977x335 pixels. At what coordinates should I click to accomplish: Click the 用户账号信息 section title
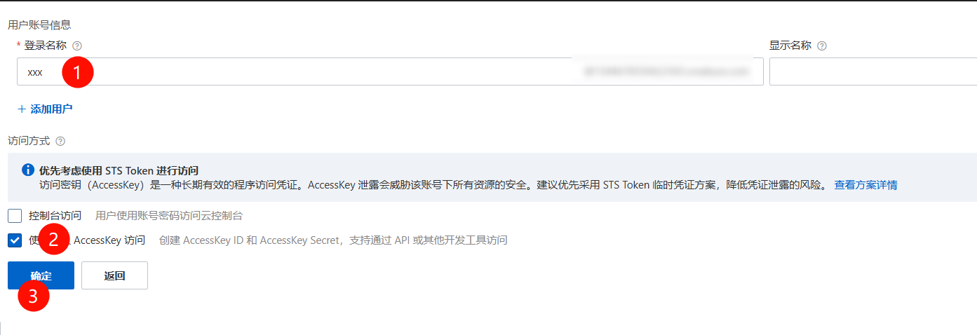coord(39,25)
